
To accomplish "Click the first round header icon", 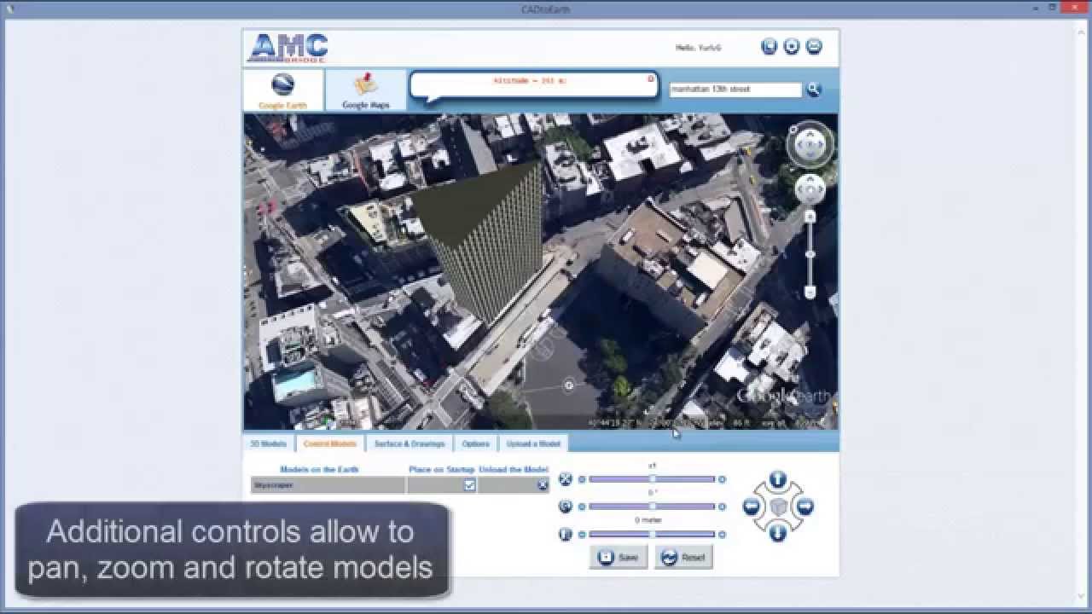I will [x=769, y=47].
